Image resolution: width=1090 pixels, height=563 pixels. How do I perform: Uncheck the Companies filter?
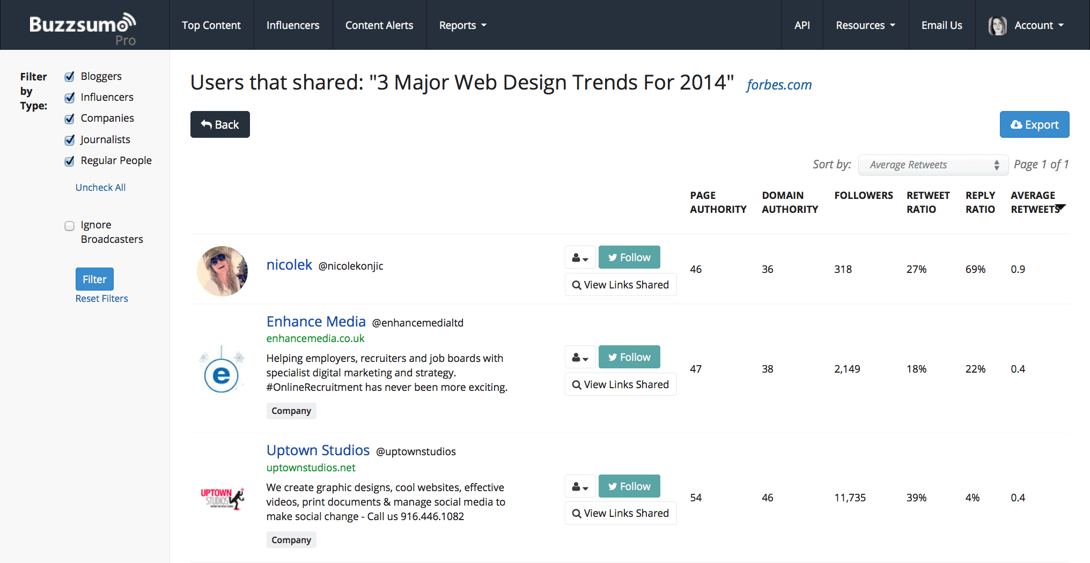(x=69, y=118)
